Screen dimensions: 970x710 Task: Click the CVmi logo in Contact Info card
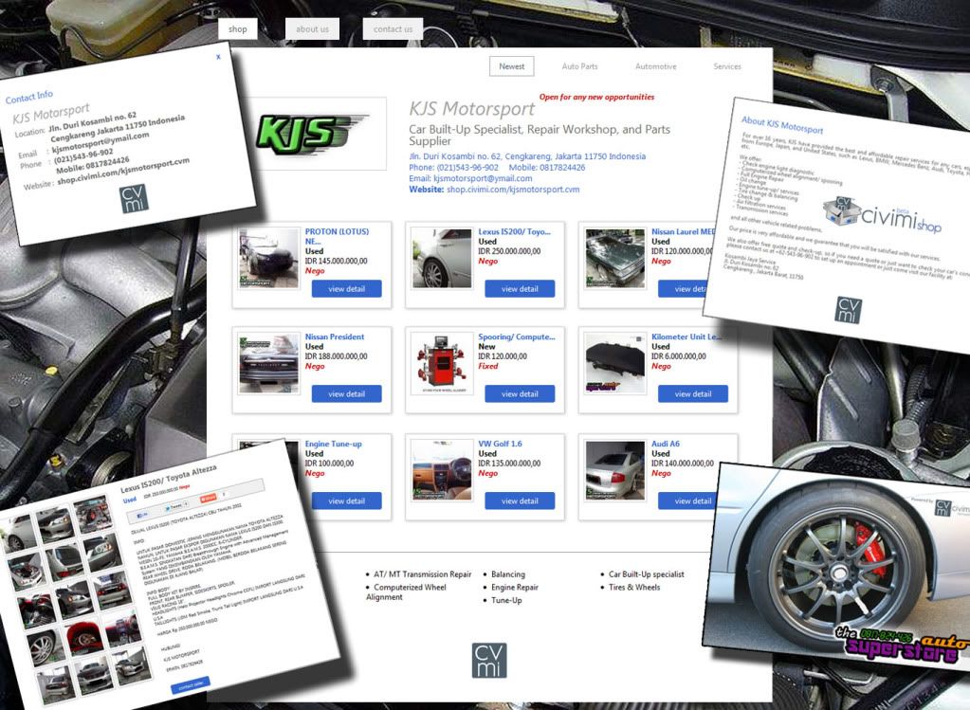[x=135, y=198]
